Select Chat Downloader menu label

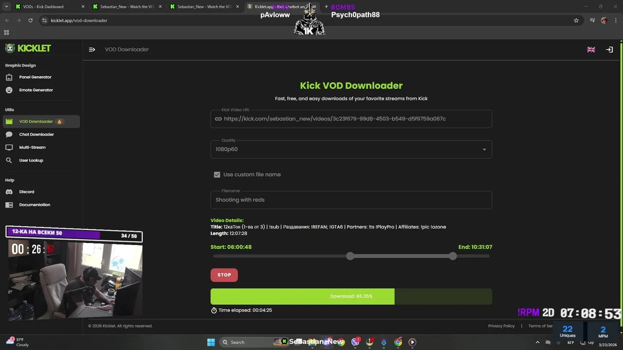pyautogui.click(x=37, y=134)
